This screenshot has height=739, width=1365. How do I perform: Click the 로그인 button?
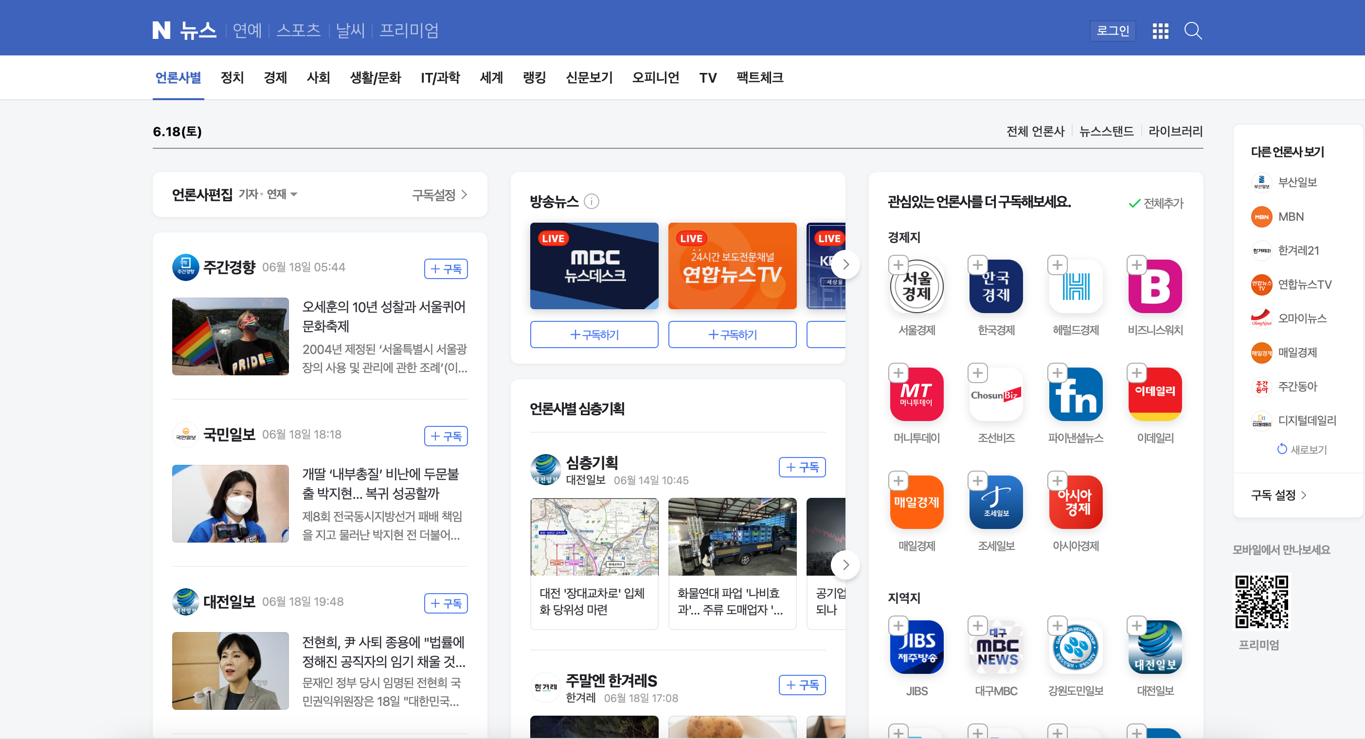point(1113,31)
